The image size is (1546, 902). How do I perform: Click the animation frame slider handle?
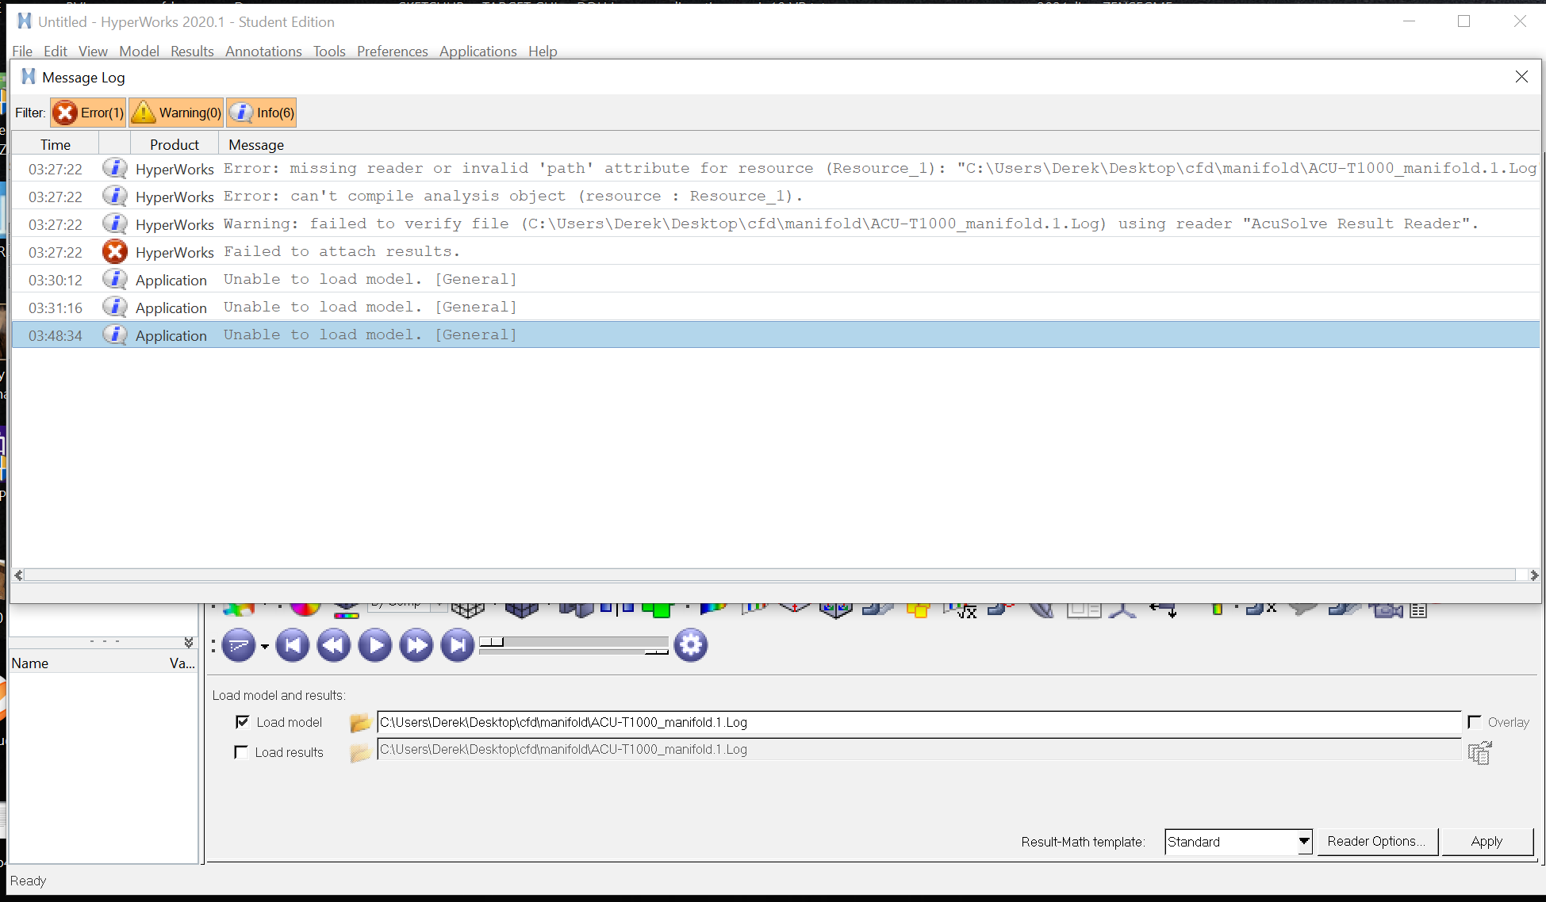491,642
